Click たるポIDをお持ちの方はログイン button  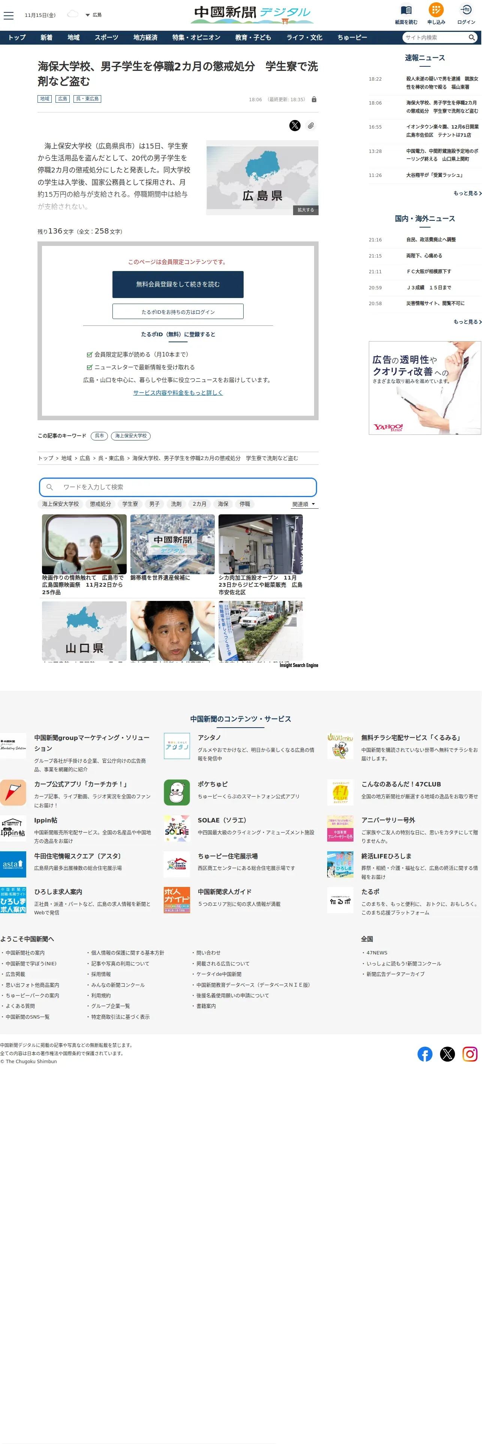(x=178, y=312)
